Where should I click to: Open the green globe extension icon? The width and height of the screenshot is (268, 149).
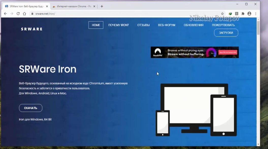click(x=230, y=14)
